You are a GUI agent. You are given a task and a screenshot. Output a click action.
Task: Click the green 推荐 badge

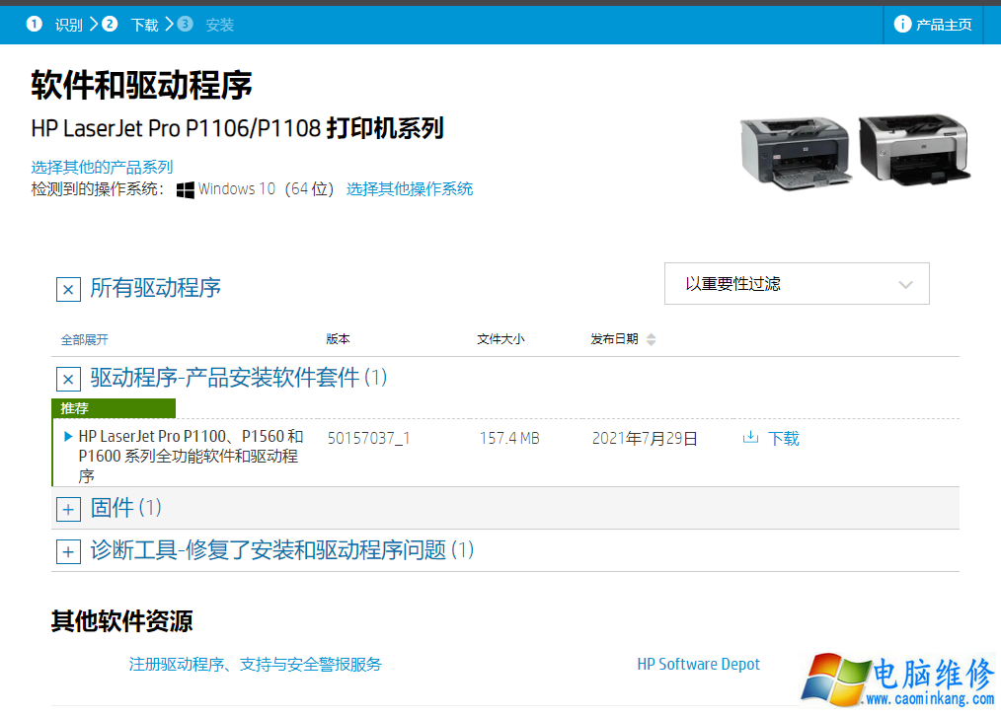[x=114, y=408]
